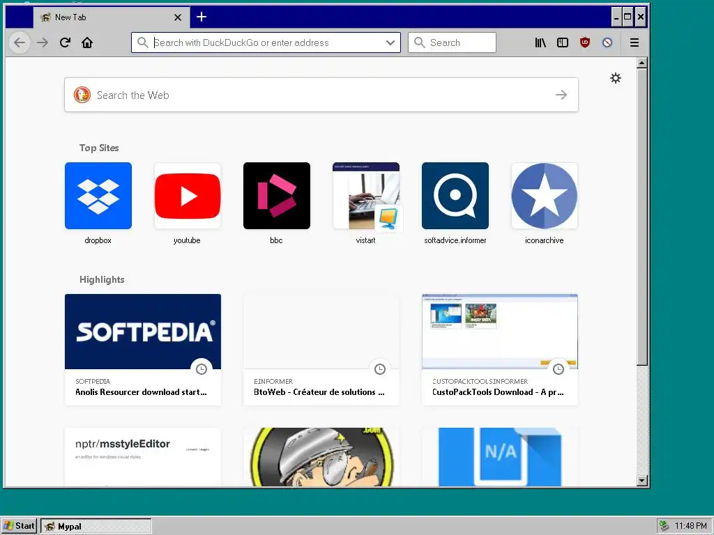This screenshot has width=714, height=535.
Task: Open the hamburger application menu
Action: pos(635,42)
